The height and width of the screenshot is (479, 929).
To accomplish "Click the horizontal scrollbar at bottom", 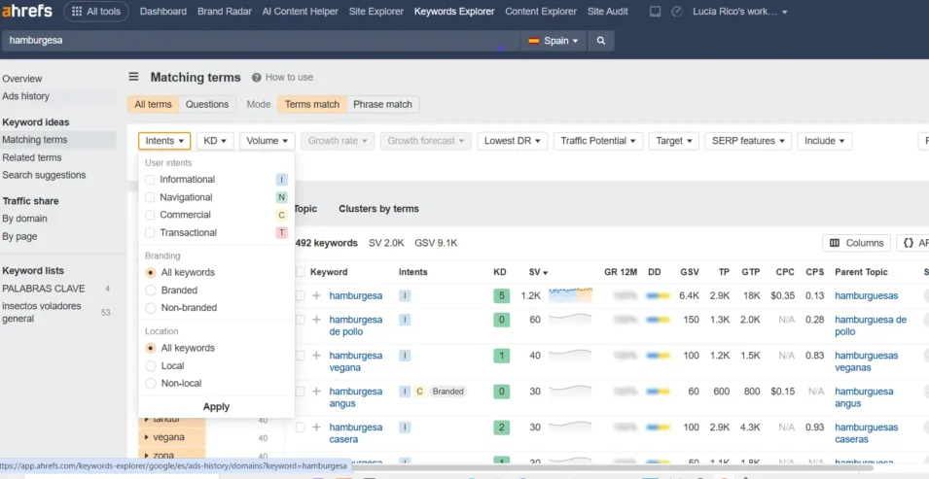I will tap(613, 467).
